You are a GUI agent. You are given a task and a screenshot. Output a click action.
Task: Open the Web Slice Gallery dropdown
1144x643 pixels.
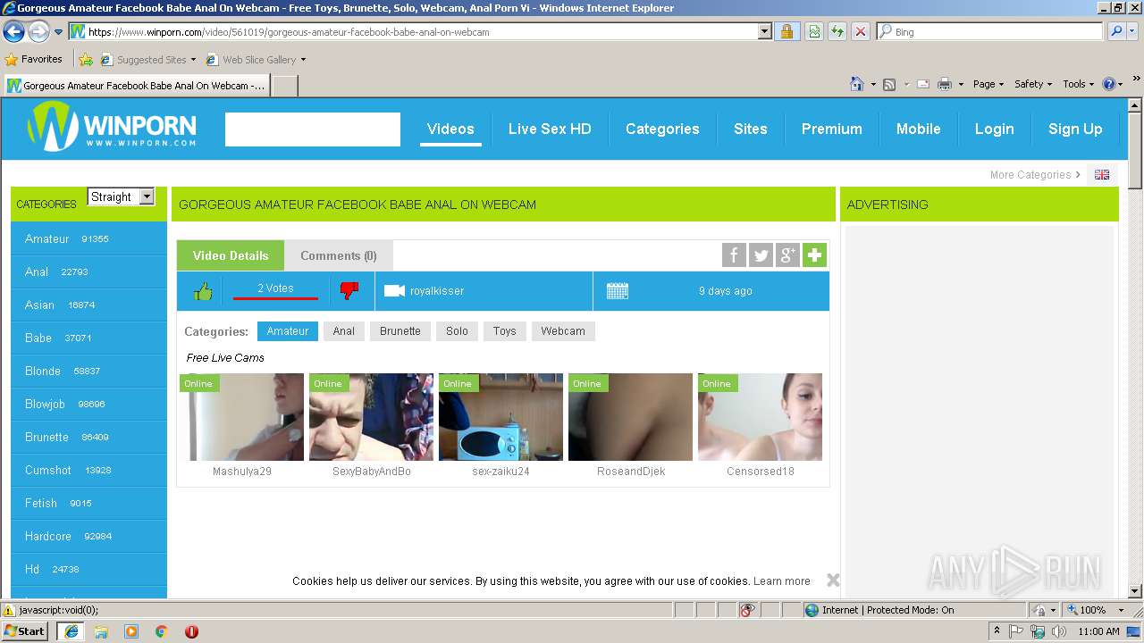click(256, 60)
